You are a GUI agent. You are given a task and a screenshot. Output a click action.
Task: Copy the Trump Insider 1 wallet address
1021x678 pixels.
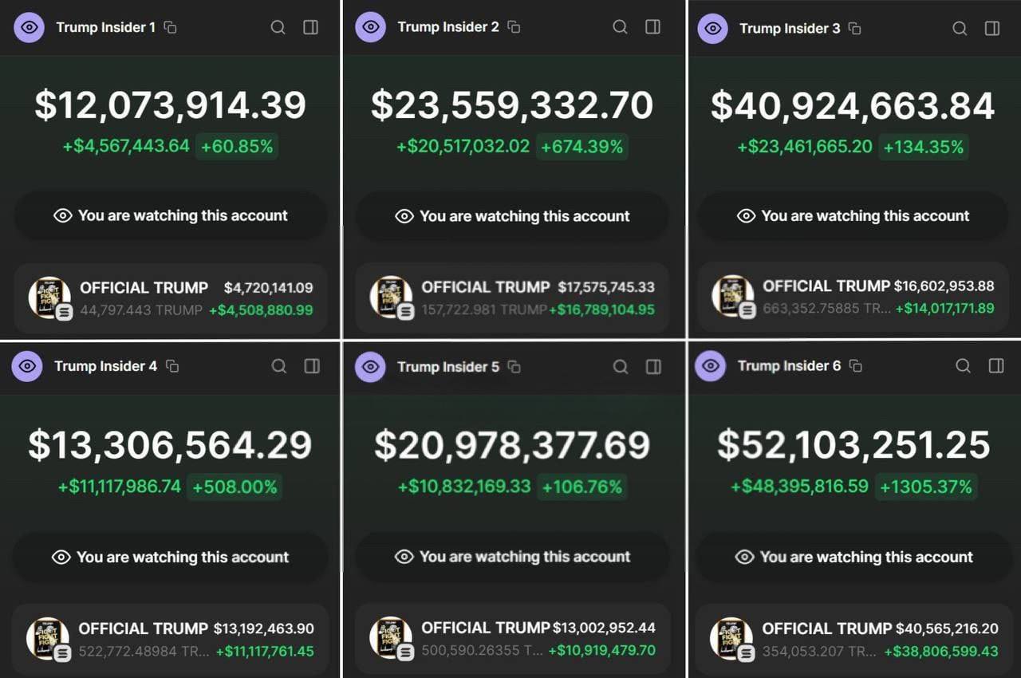coord(170,27)
